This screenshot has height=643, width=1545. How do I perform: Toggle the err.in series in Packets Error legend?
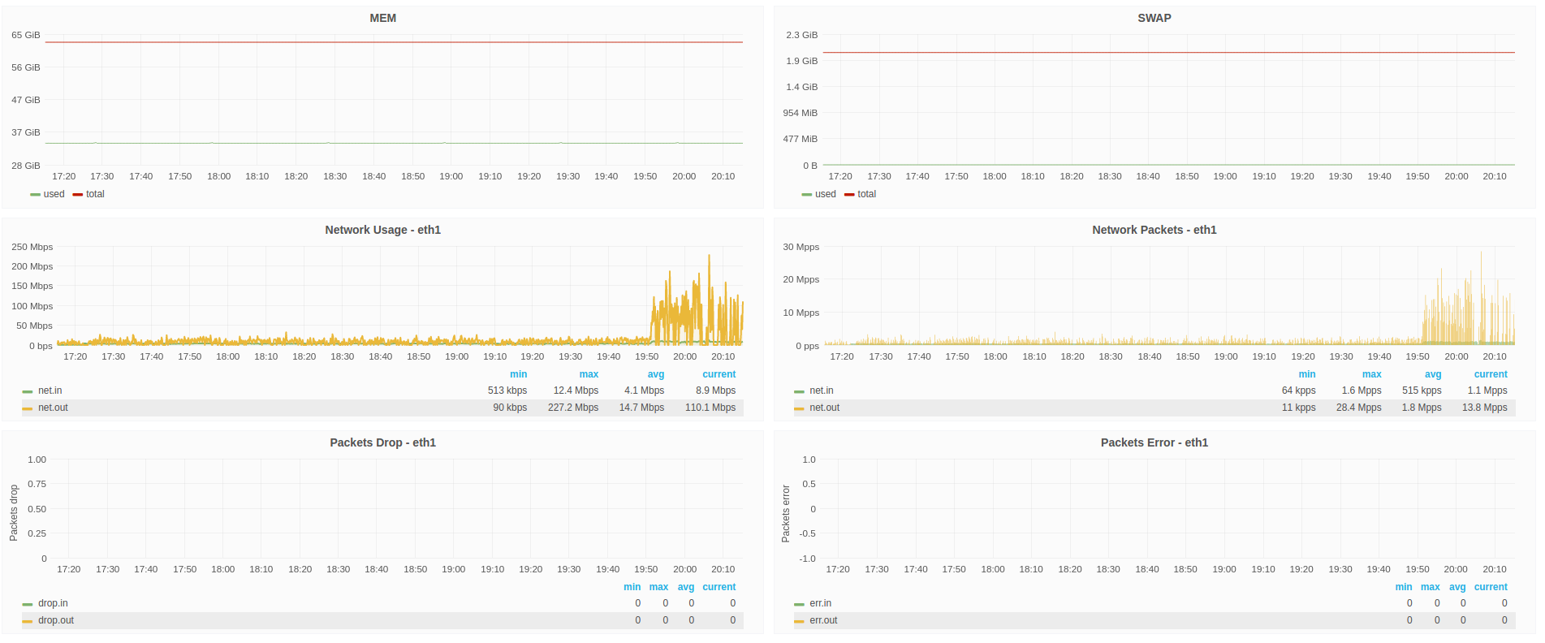click(820, 603)
